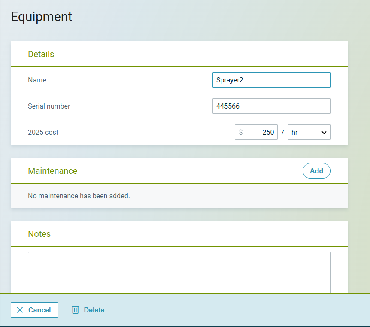
Task: Focus the Name field containing Sprayer2
Action: [271, 80]
